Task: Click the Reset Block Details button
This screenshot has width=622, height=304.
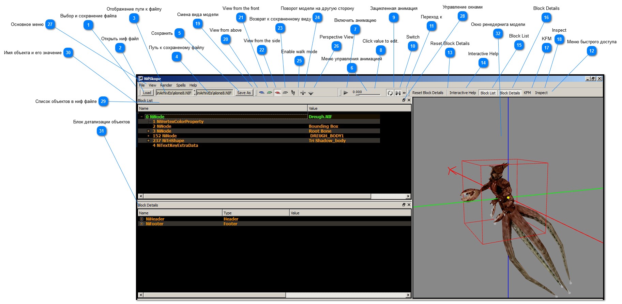Action: (x=427, y=93)
